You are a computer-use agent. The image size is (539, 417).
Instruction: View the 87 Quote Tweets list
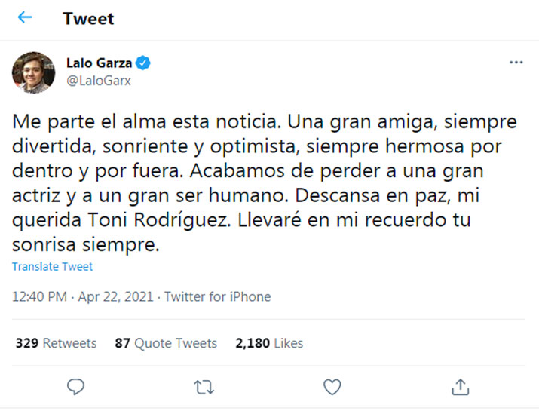coord(166,343)
